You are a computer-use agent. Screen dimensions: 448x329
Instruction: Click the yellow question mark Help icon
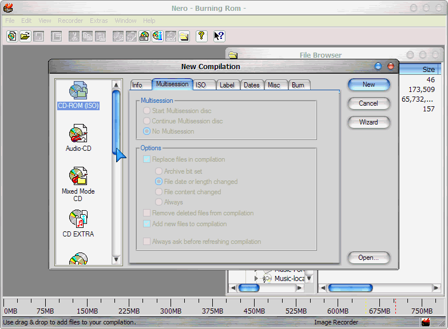point(201,36)
